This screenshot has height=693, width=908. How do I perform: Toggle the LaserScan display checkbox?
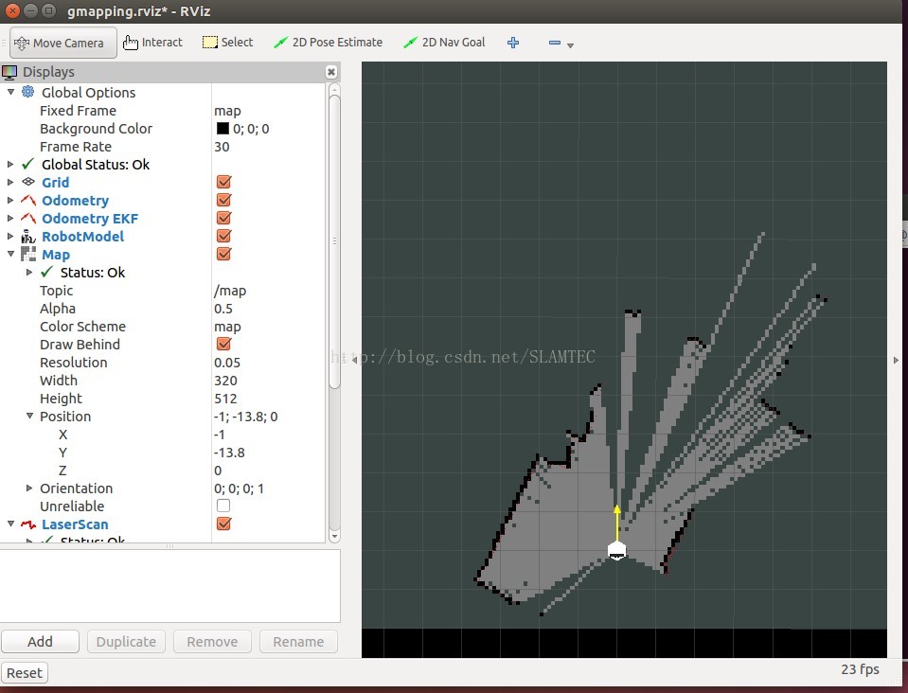pyautogui.click(x=224, y=524)
